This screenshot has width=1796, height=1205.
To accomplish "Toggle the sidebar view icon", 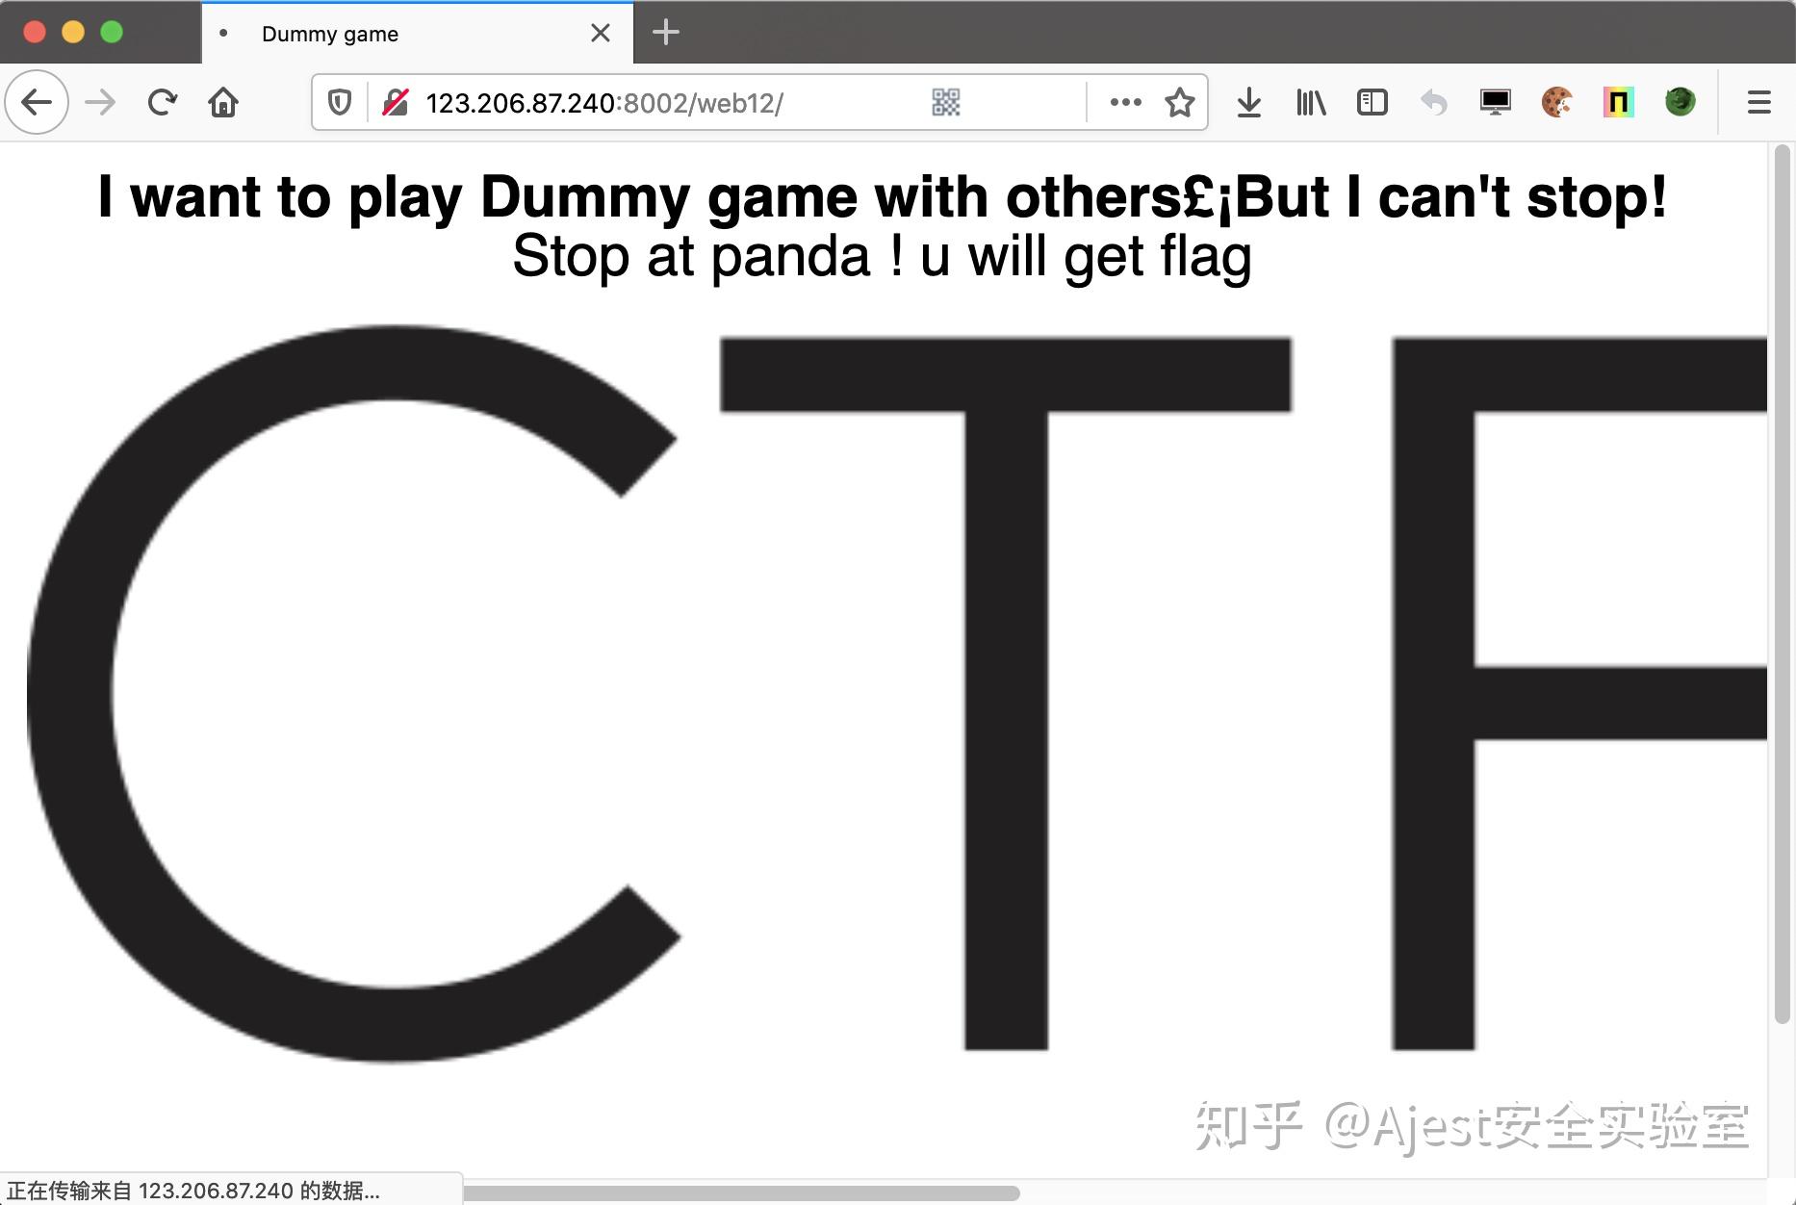I will pos(1372,102).
